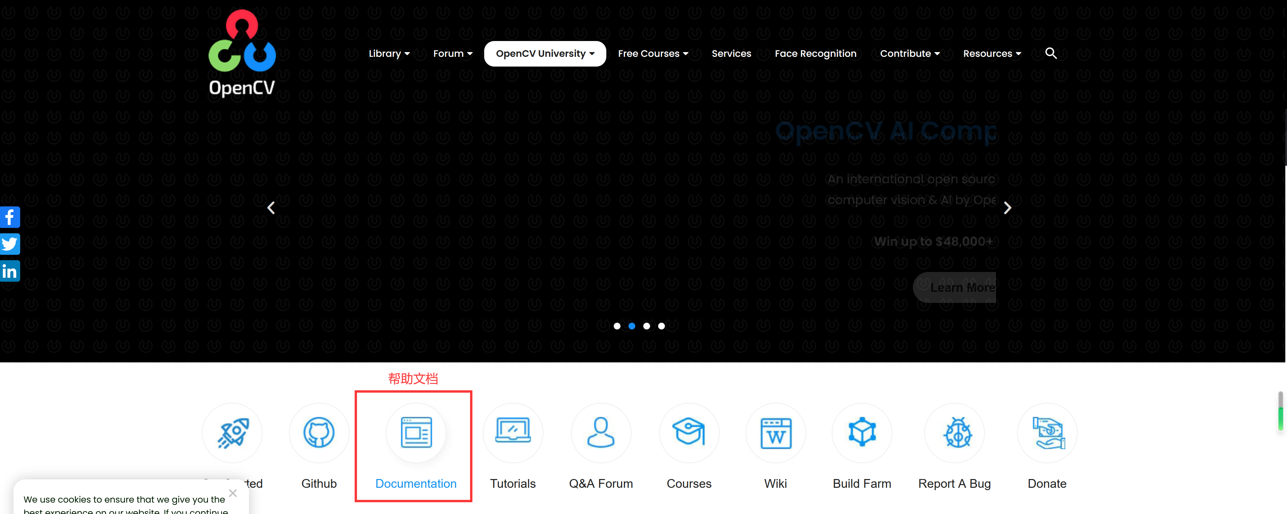The image size is (1287, 514).
Task: Click the Wiki W icon
Action: (776, 433)
